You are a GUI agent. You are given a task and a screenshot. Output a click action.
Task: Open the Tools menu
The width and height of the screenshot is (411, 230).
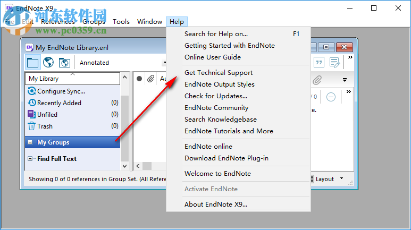[121, 21]
